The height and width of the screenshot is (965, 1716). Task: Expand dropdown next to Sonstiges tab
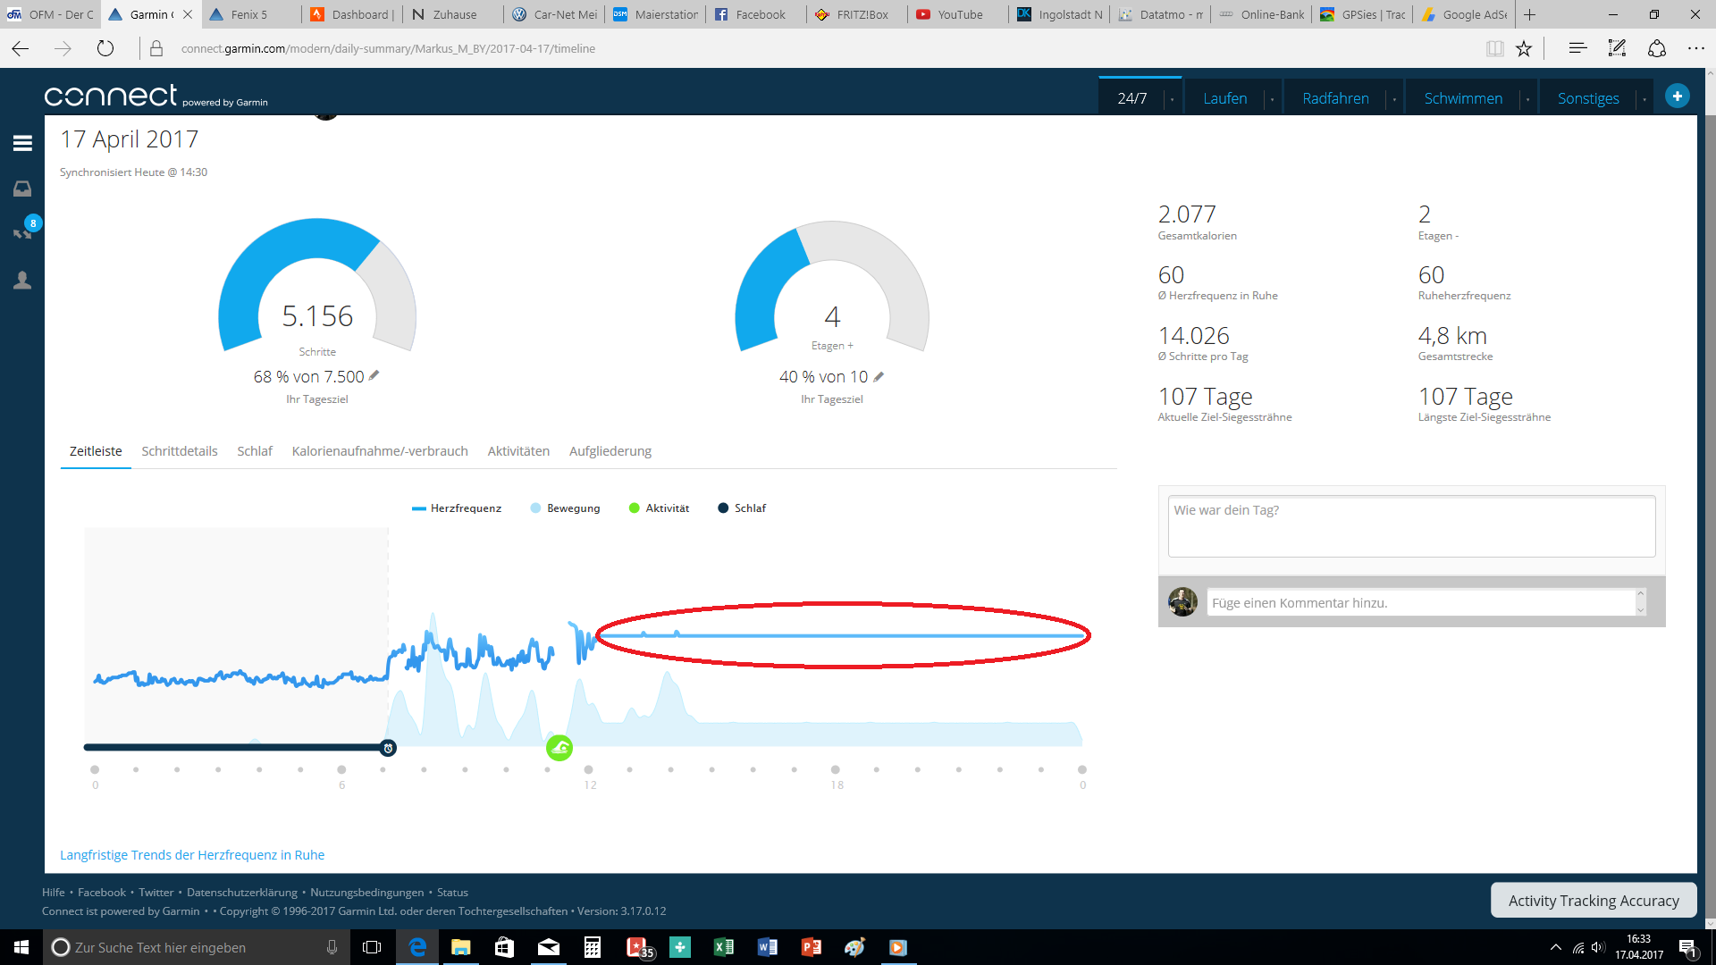[x=1644, y=99]
